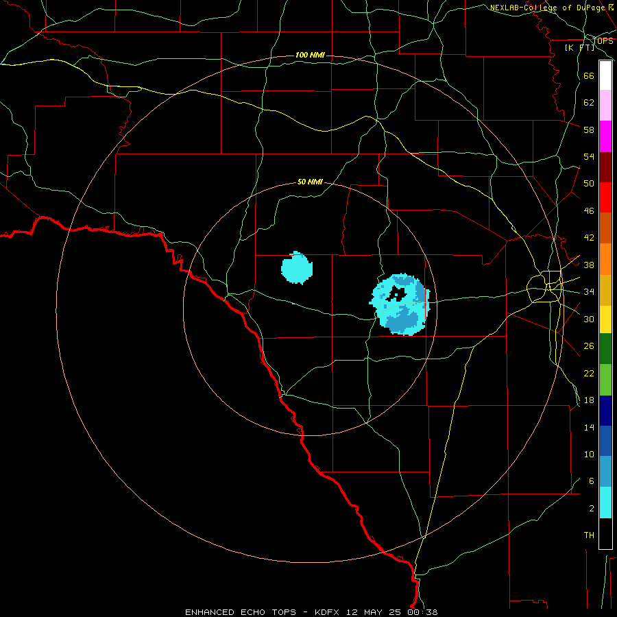Click the legend value '26'

589,346
